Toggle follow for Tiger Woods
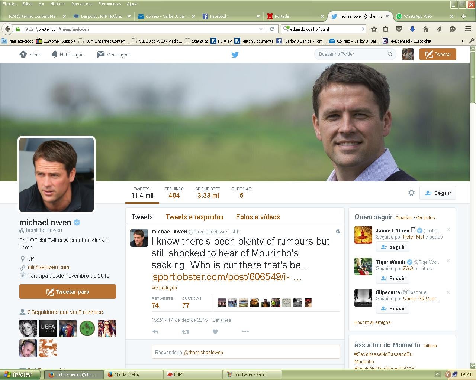 [393, 278]
